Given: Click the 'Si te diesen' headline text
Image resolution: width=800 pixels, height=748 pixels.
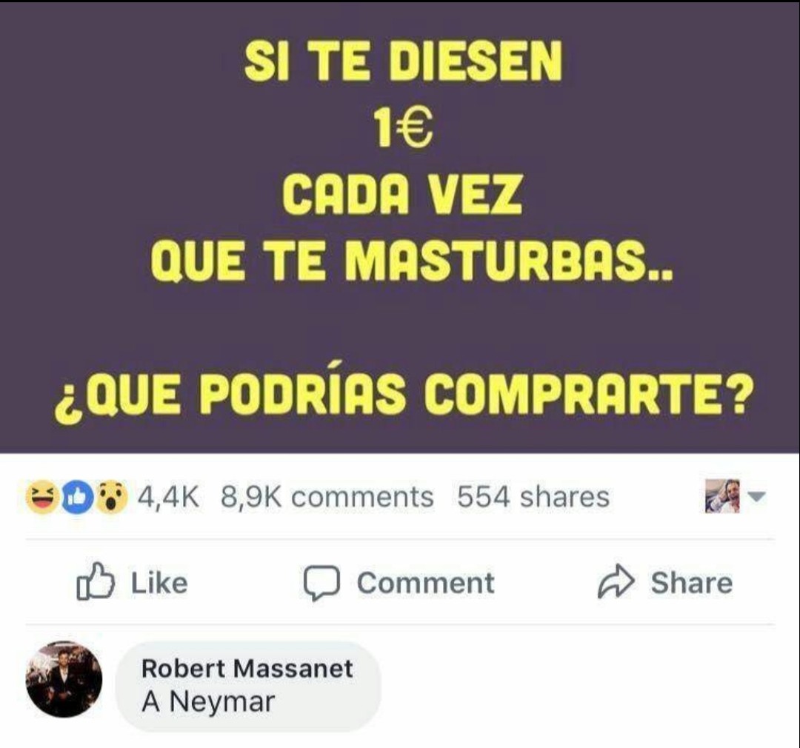Looking at the screenshot, I should [403, 61].
